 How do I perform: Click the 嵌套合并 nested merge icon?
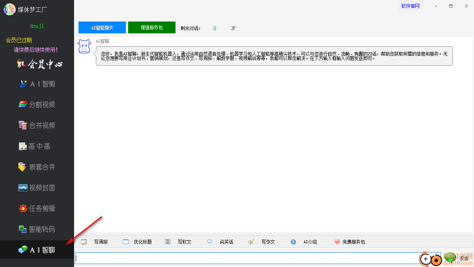pos(23,167)
